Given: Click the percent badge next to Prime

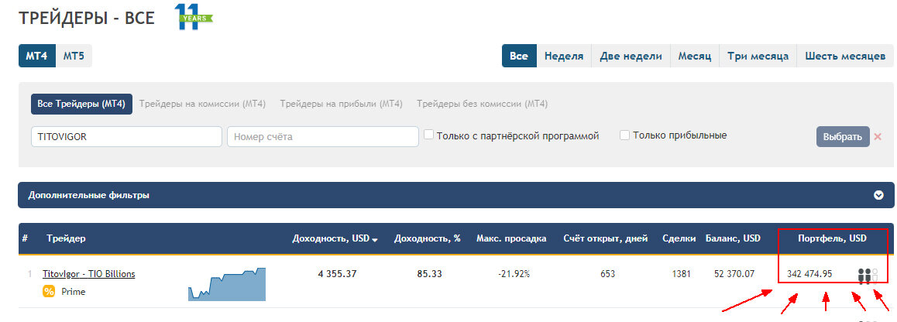Looking at the screenshot, I should [49, 292].
